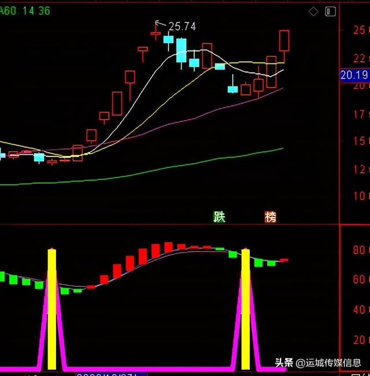Click the orange 榜 marker

[x=271, y=217]
